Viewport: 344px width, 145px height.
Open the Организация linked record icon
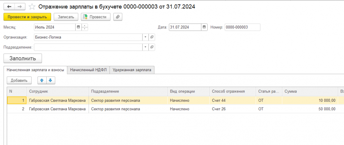point(152,38)
